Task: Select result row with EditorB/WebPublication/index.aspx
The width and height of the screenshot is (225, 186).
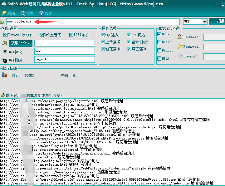Action: pos(85,168)
